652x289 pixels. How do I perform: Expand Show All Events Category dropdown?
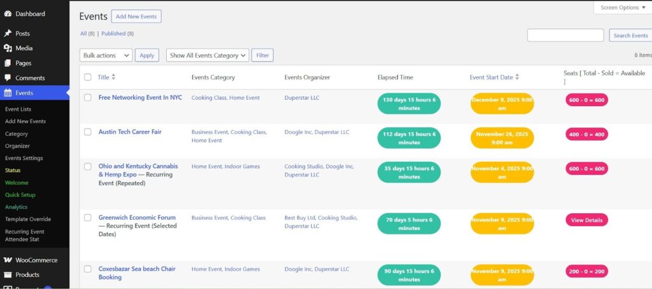tap(207, 55)
